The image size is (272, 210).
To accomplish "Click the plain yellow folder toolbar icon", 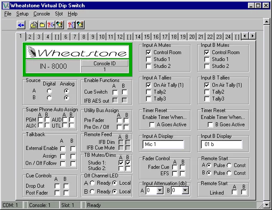I will point(42,25).
